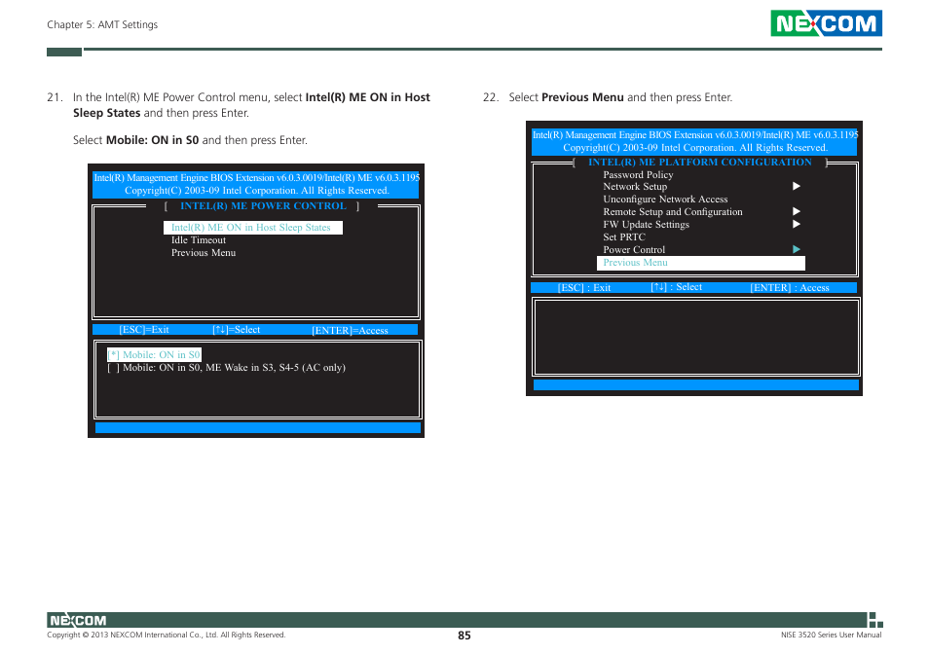Open FW Update Settings entry

click(646, 224)
